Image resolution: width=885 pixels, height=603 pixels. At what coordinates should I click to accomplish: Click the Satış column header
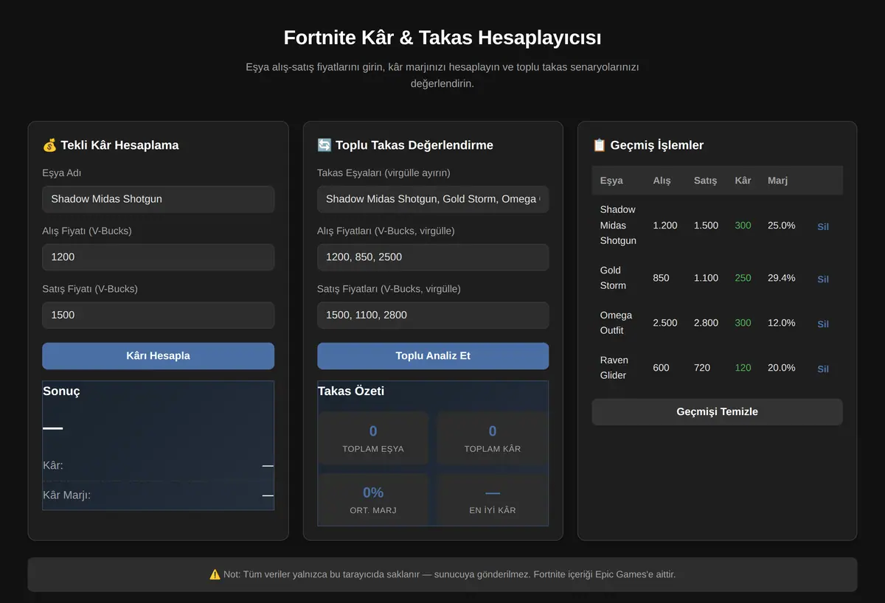pyautogui.click(x=705, y=181)
